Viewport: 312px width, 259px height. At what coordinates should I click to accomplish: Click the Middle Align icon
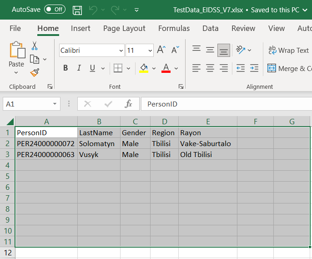click(x=210, y=50)
